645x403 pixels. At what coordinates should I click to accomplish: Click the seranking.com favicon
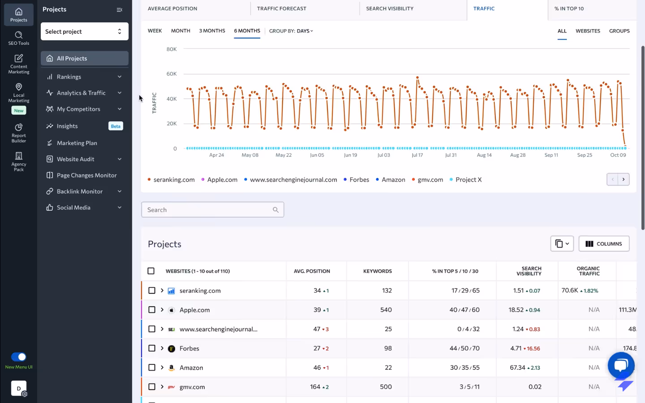click(171, 291)
